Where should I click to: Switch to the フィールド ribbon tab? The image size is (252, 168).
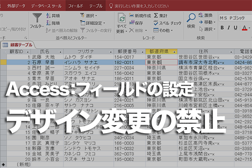(x=76, y=6)
